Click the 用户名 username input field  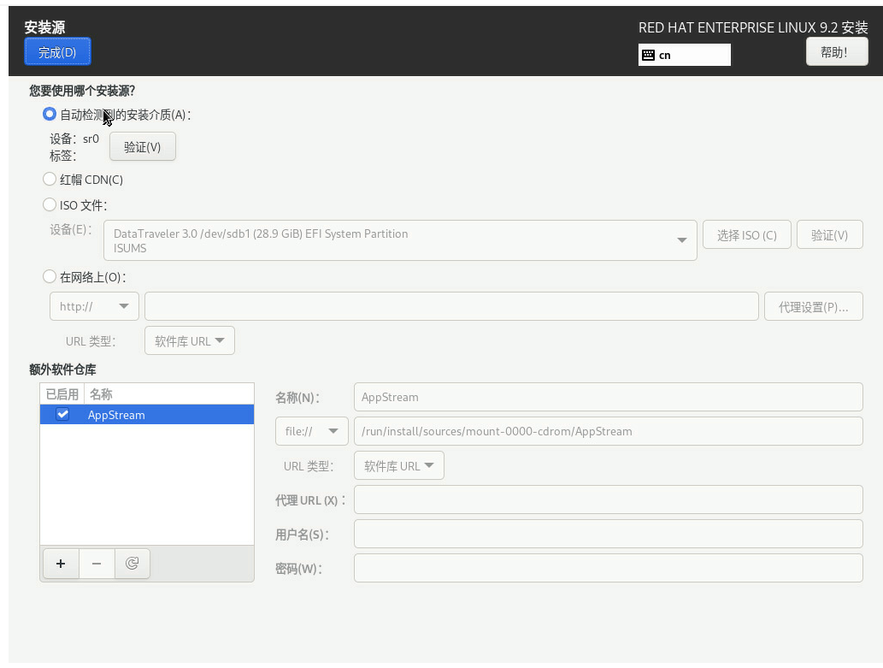[608, 534]
